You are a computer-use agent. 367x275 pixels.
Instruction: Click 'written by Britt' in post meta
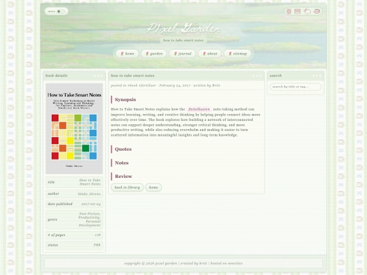tap(207, 86)
